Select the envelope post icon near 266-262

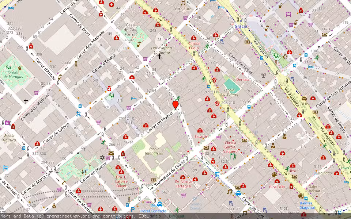(111, 153)
